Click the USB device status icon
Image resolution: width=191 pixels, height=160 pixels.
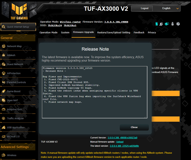point(172,24)
